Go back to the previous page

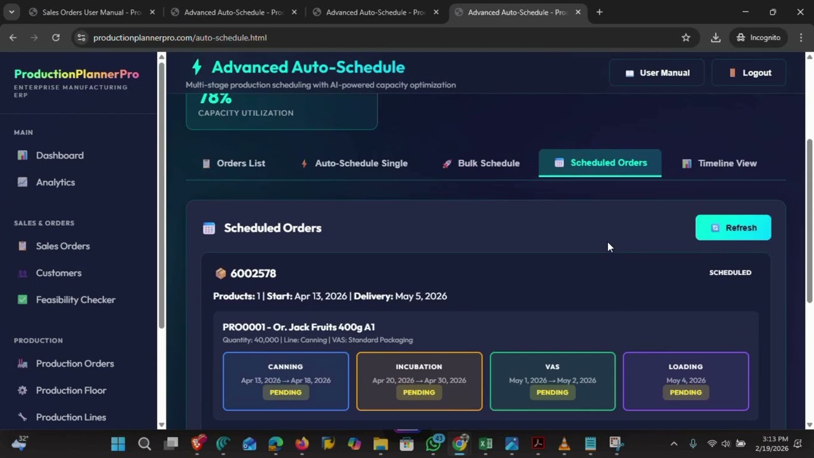pos(13,38)
